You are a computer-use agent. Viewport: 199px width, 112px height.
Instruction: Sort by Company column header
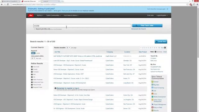click(110, 52)
